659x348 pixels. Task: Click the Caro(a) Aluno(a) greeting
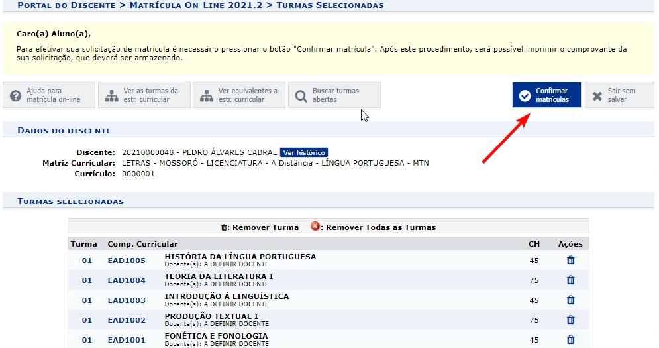click(54, 34)
